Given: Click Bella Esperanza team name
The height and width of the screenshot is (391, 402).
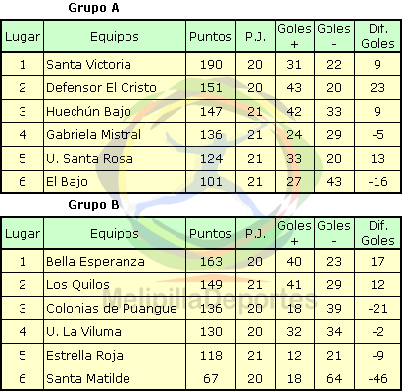Looking at the screenshot, I should click(x=95, y=261).
